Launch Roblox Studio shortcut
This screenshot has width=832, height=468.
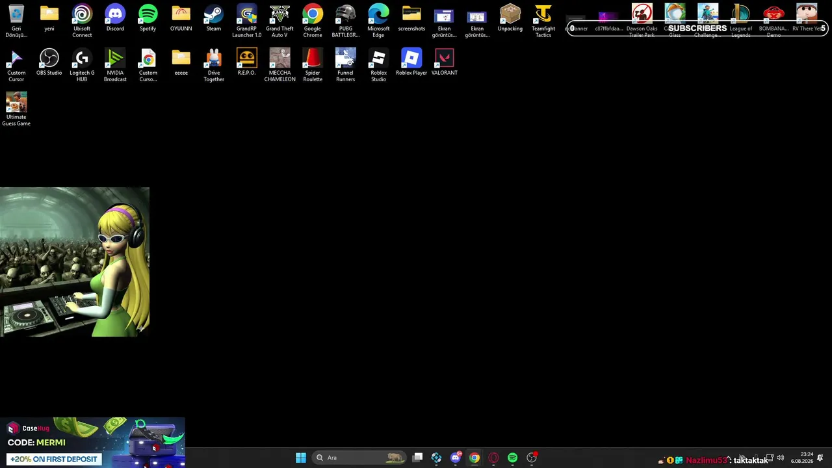(378, 65)
